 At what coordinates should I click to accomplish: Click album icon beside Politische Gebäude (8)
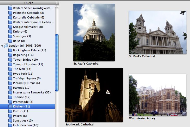[x=10, y=13]
